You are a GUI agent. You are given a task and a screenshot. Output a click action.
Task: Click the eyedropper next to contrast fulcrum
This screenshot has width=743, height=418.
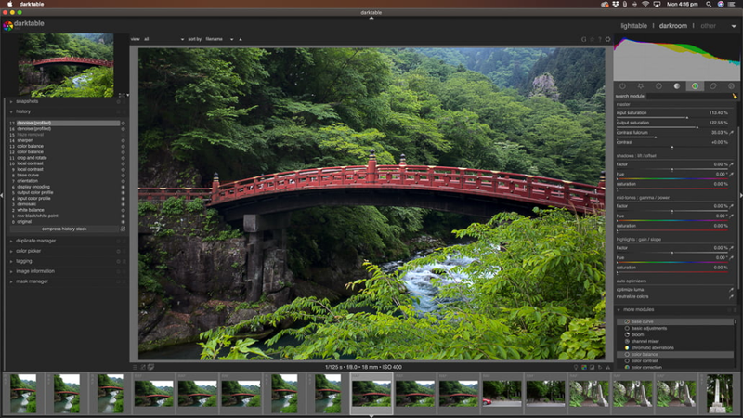733,133
